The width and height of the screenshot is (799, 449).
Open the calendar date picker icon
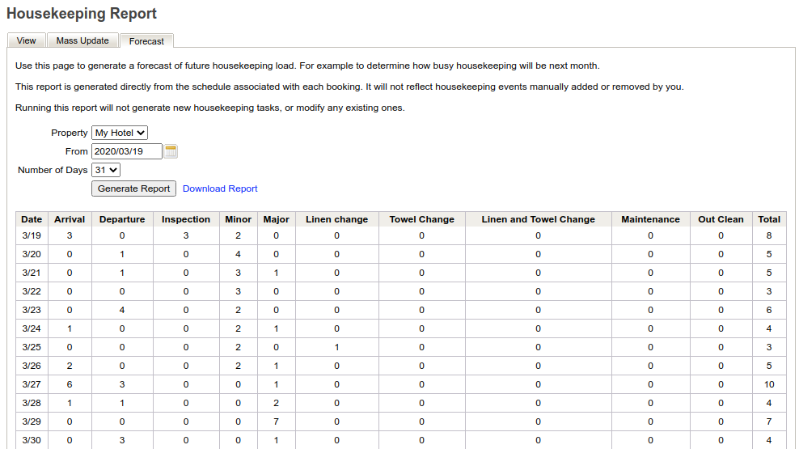click(171, 151)
